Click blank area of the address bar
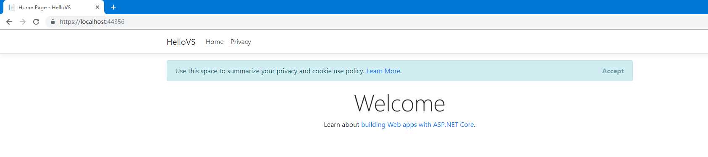The image size is (708, 157). [416, 22]
